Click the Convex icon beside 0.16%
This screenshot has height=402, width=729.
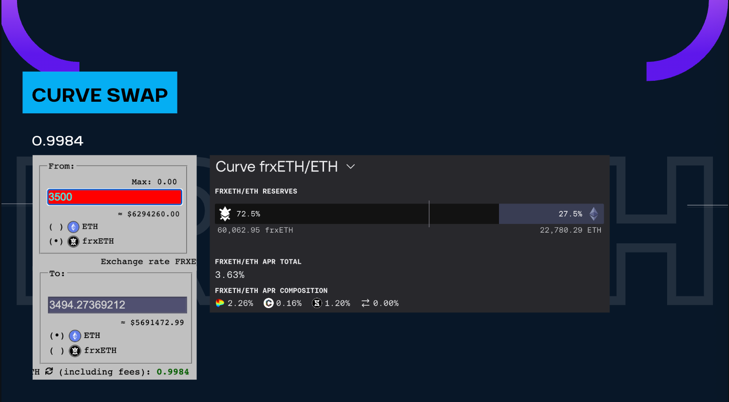(x=269, y=303)
